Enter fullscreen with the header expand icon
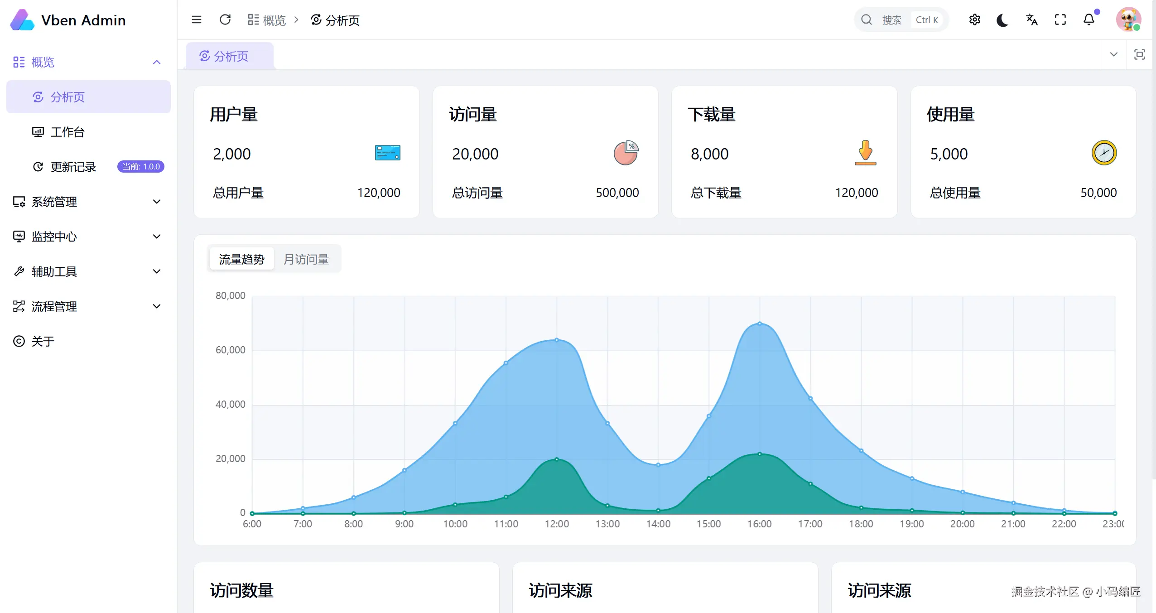 pos(1060,20)
